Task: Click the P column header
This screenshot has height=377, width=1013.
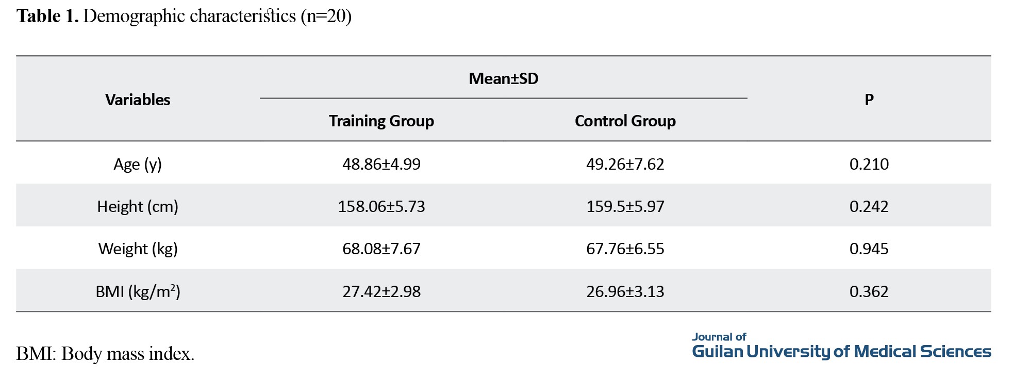Action: click(x=869, y=100)
